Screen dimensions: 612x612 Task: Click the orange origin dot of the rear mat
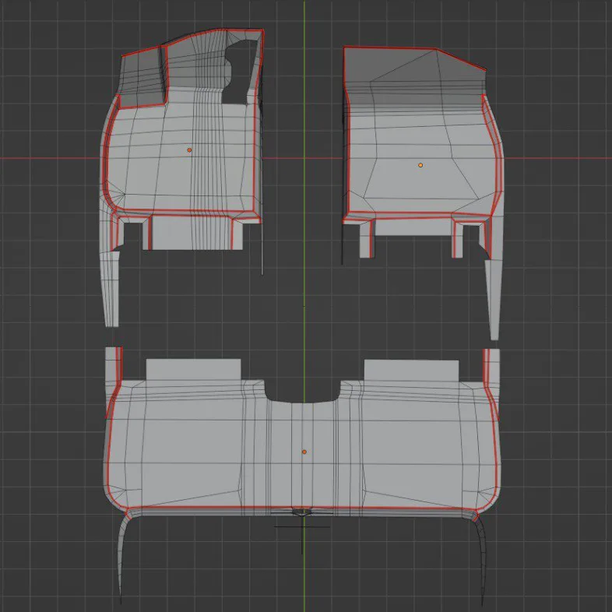[x=304, y=452]
